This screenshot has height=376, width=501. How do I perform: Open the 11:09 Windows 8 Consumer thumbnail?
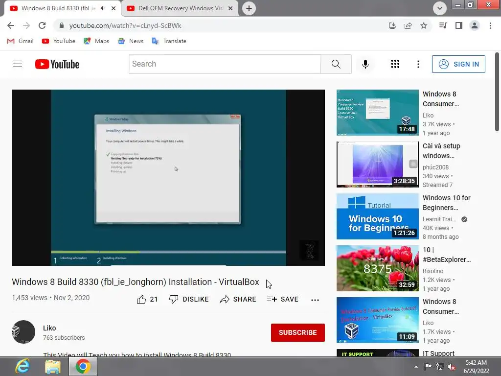pyautogui.click(x=377, y=320)
